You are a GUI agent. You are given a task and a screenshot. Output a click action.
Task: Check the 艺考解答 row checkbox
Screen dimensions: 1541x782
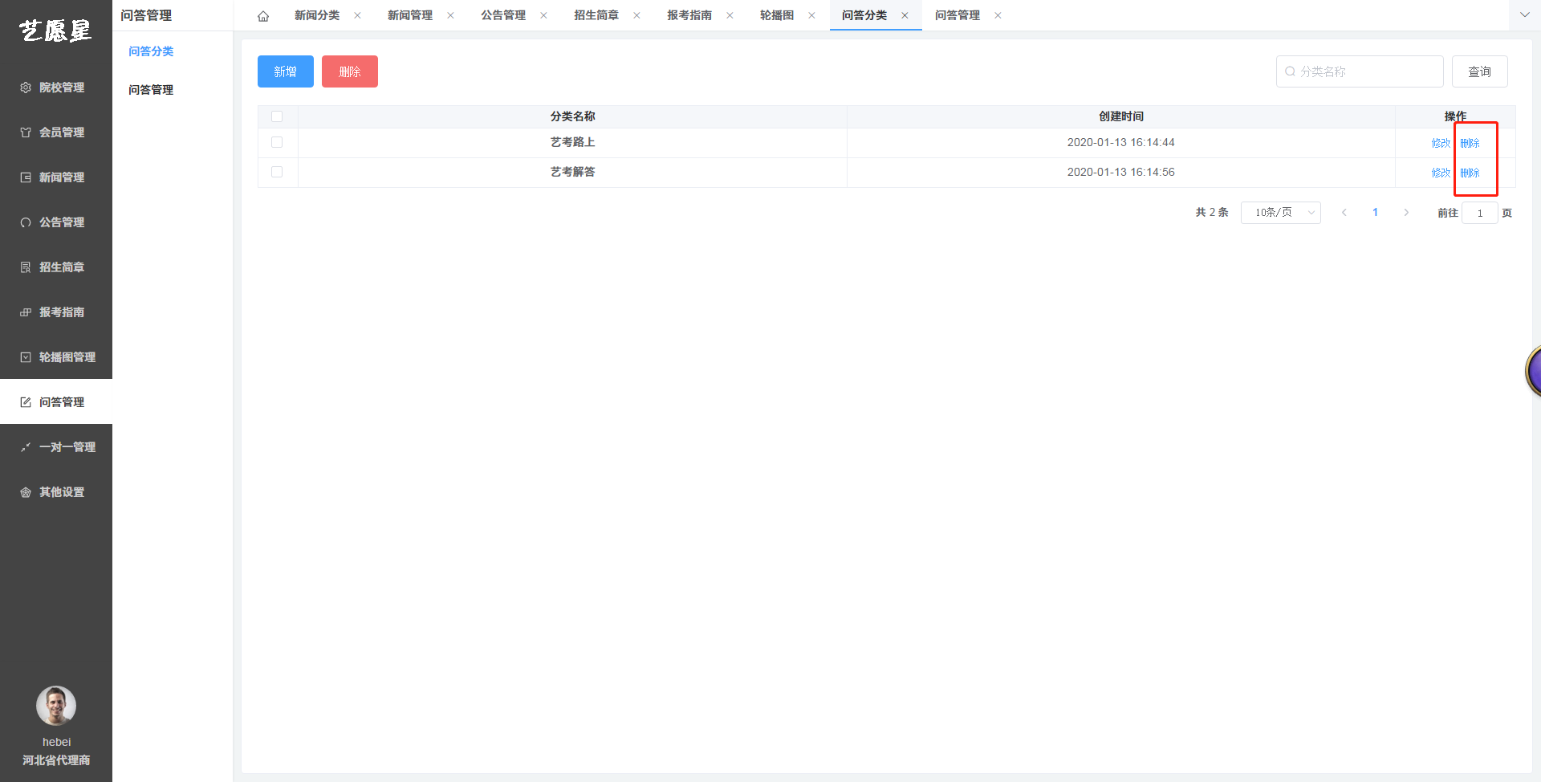pos(277,172)
